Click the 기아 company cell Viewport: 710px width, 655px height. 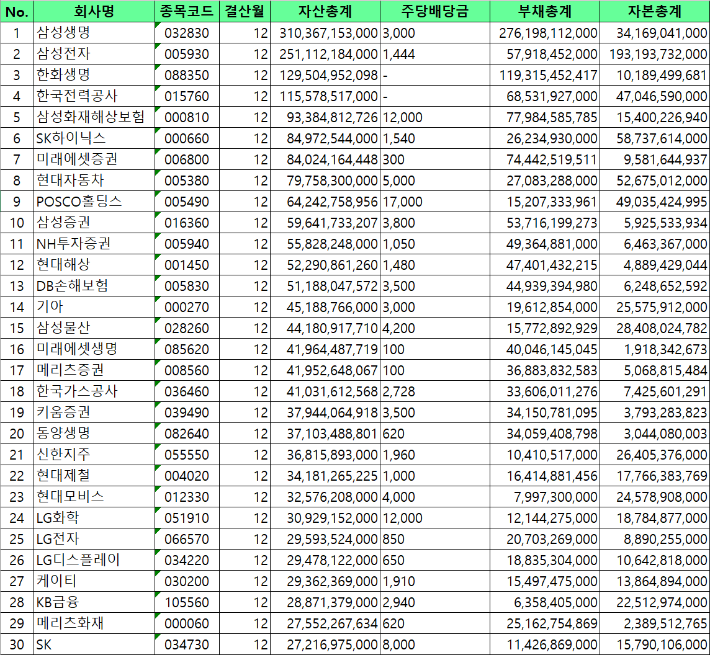pos(94,307)
